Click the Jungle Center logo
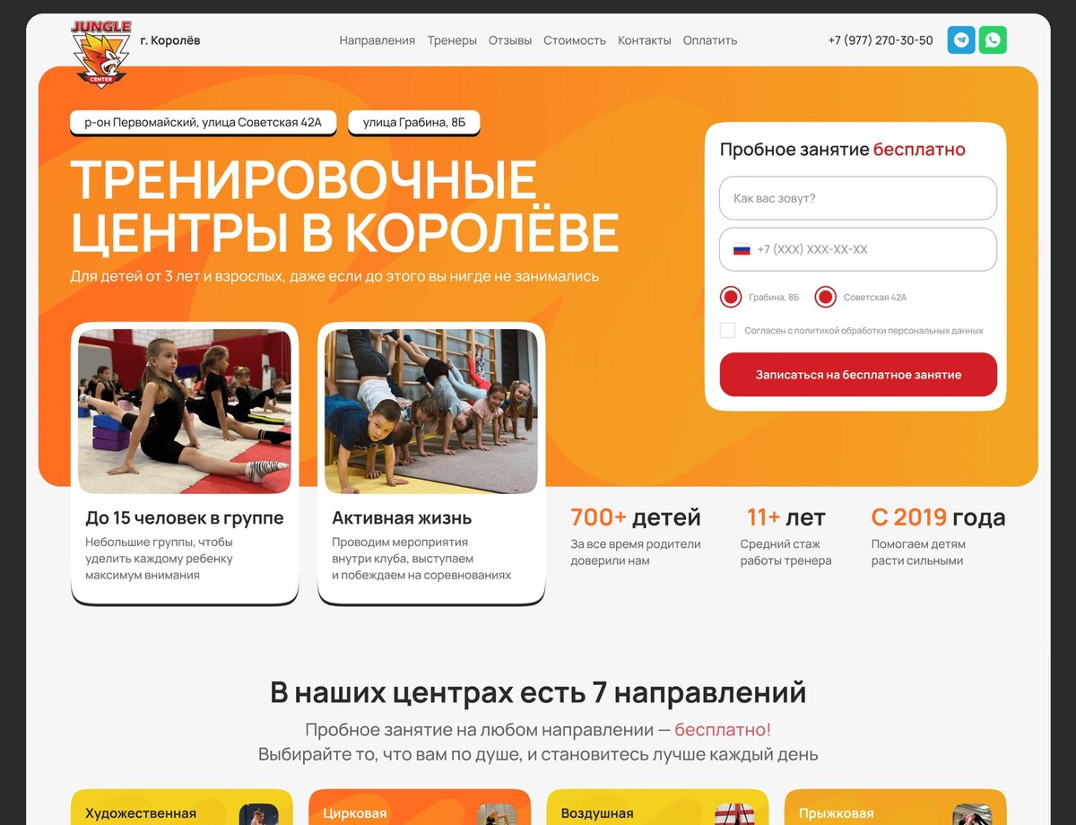1076x825 pixels. tap(101, 54)
